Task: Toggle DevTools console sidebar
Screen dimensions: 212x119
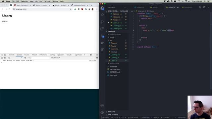Action: [2, 58]
